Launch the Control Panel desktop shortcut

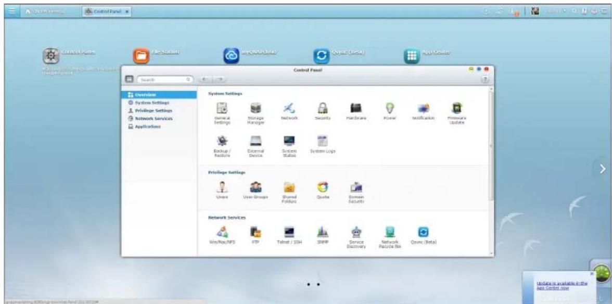pyautogui.click(x=51, y=56)
